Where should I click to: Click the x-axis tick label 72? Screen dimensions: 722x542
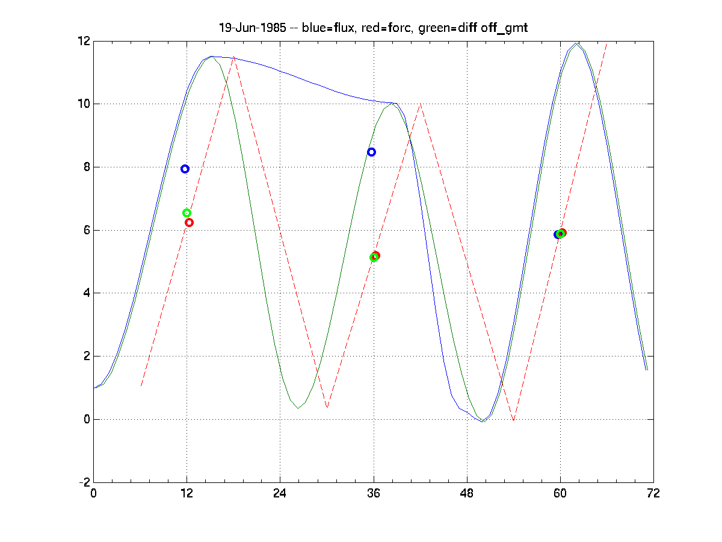click(653, 494)
